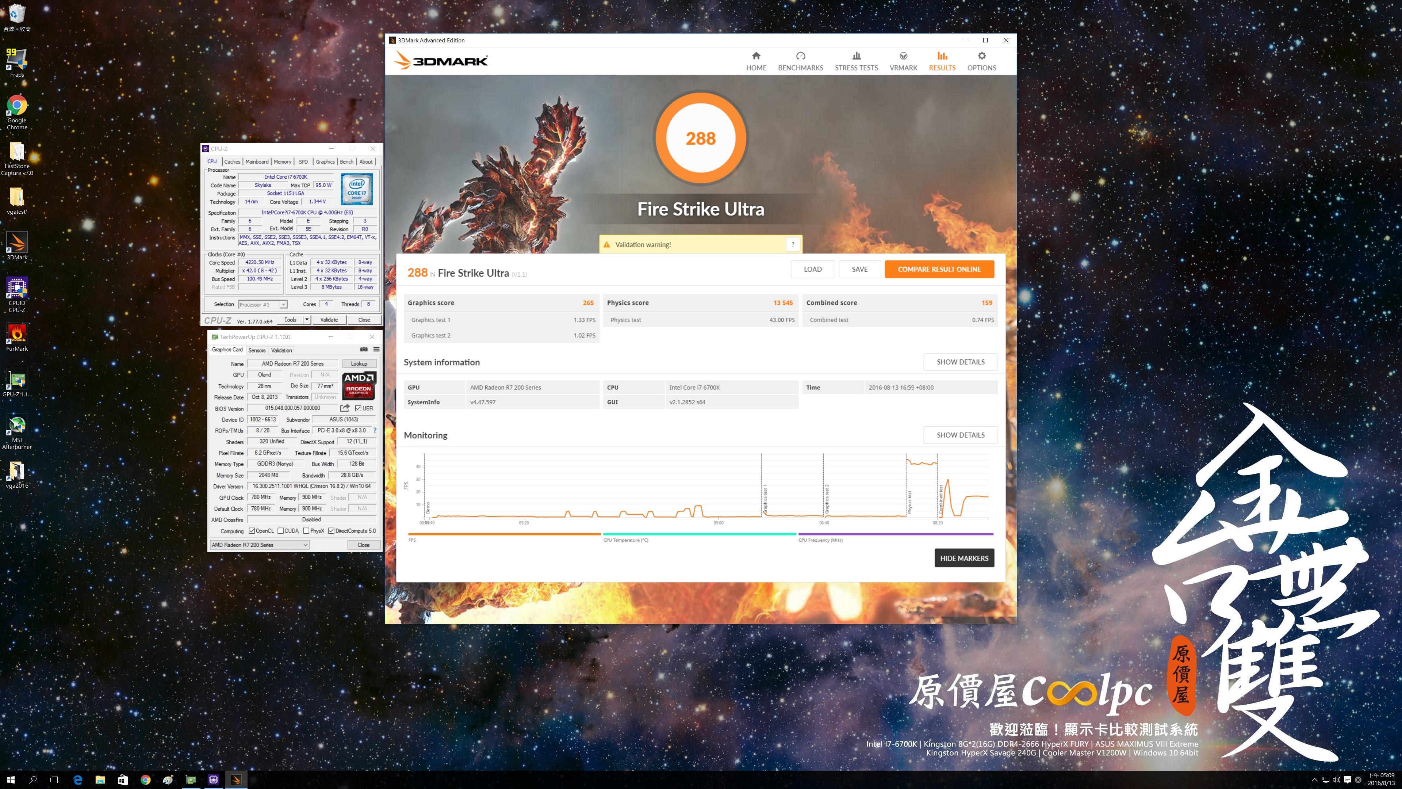Launch FurMark from the desktop
The width and height of the screenshot is (1402, 789).
coord(17,337)
